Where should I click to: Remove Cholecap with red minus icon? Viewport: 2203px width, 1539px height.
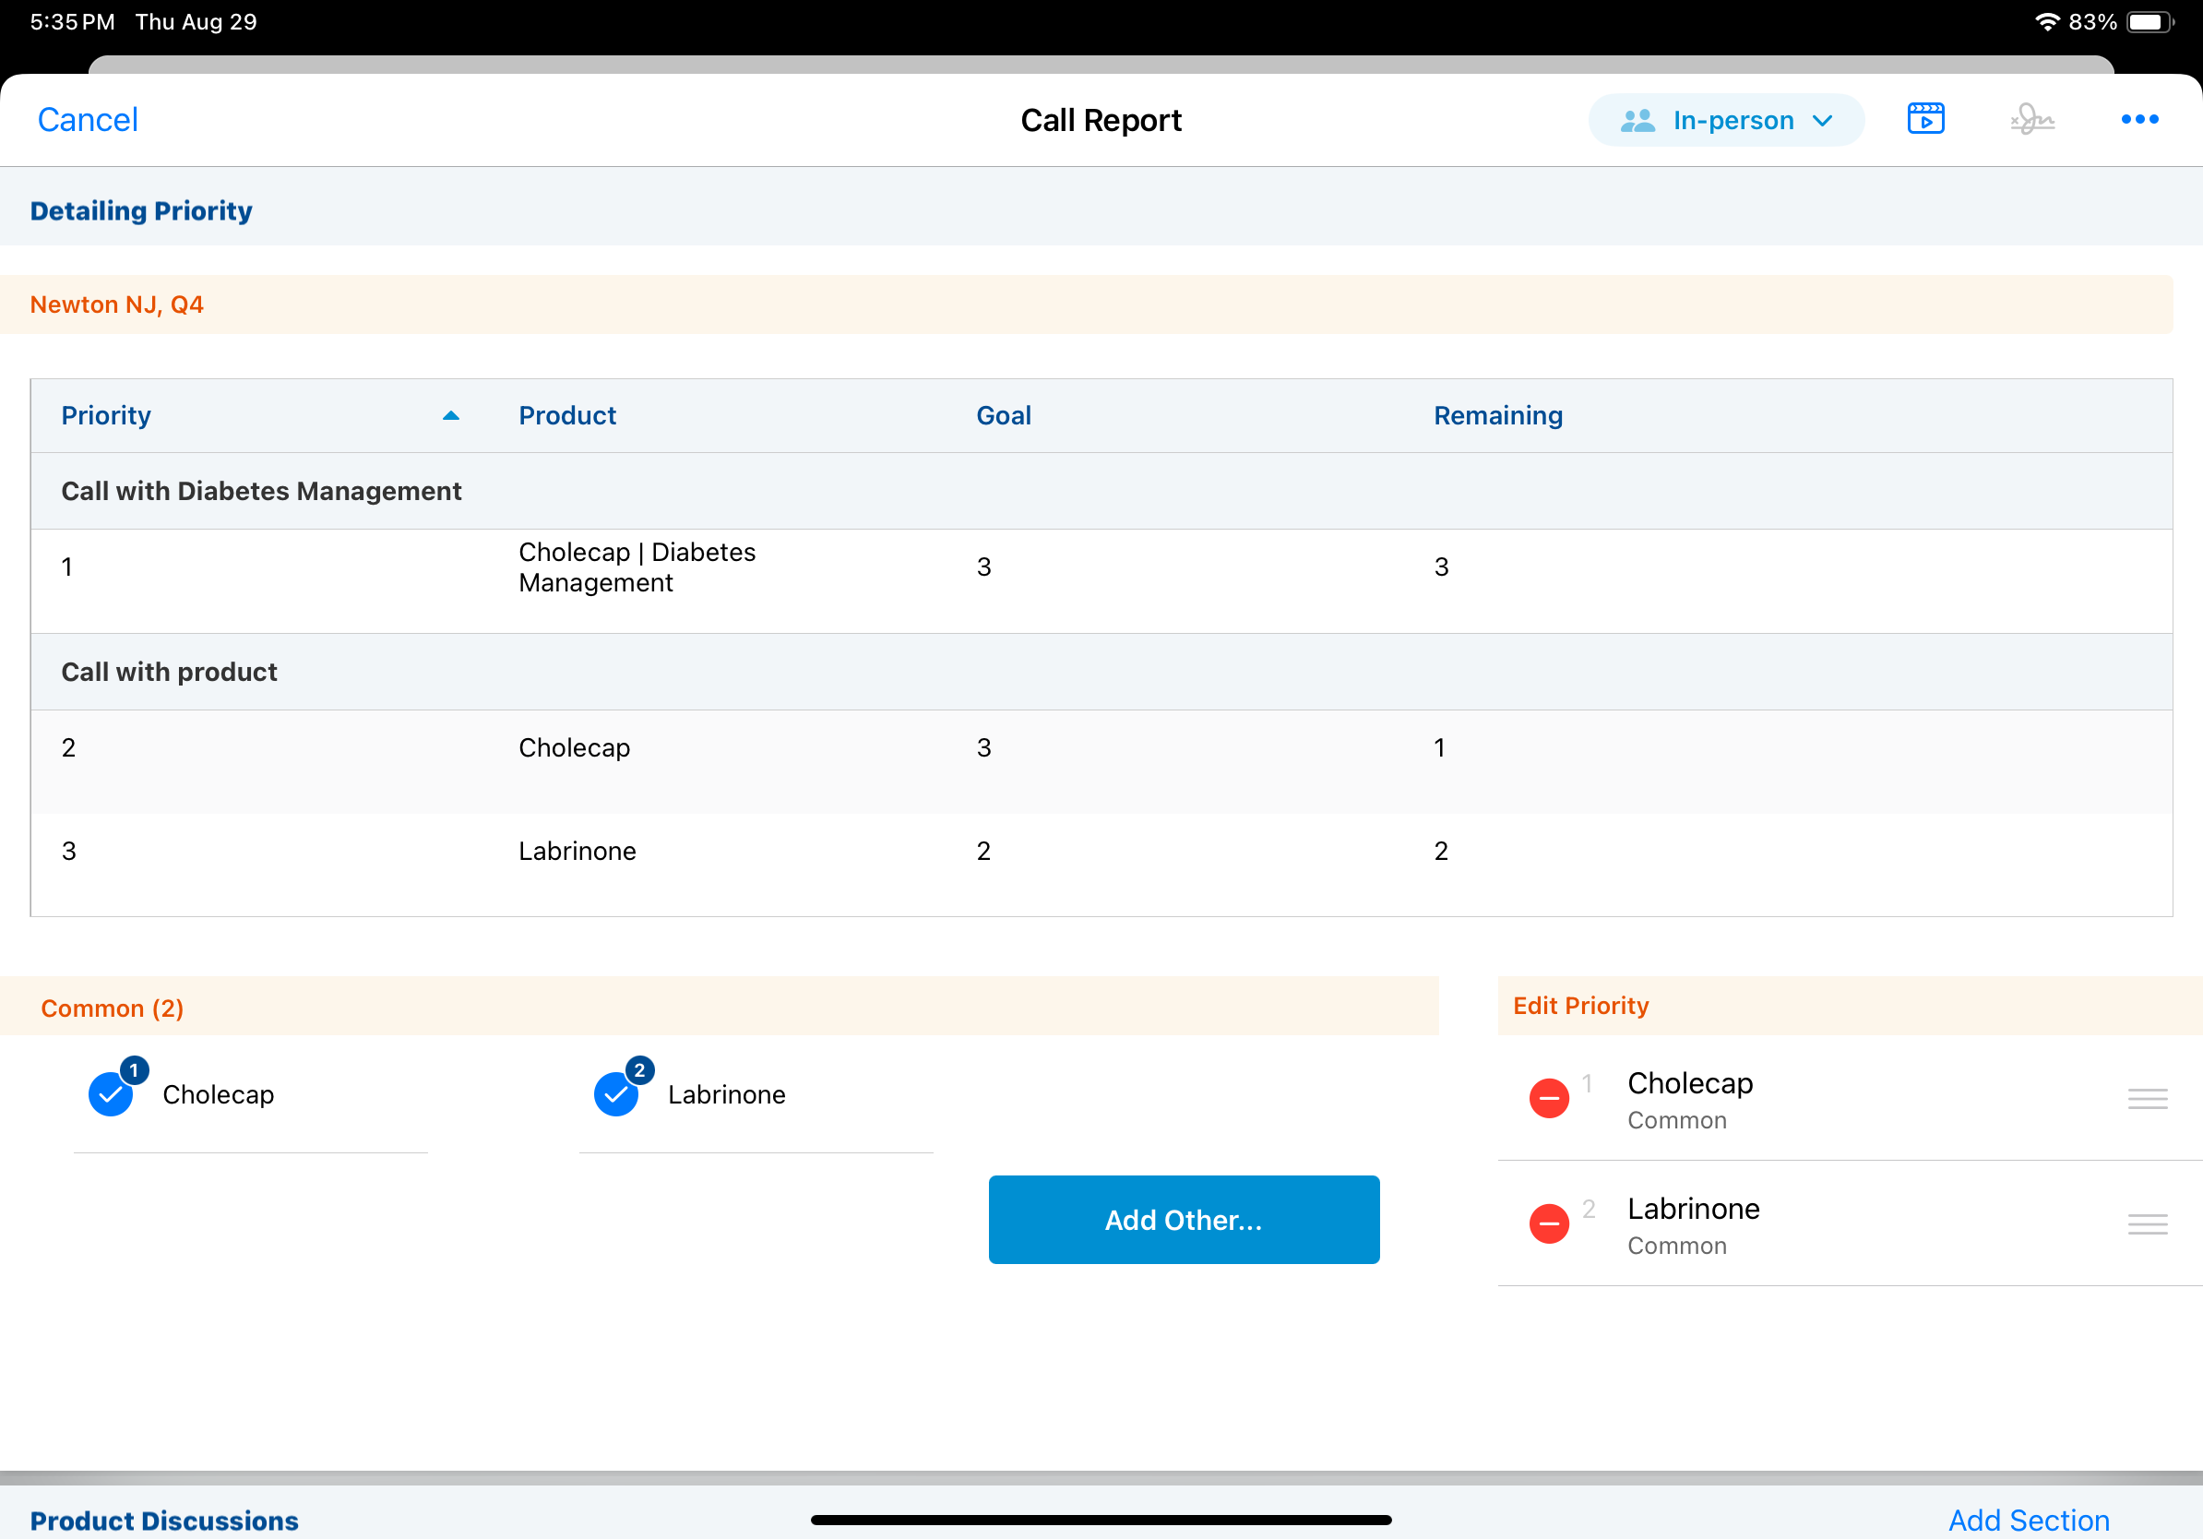[1549, 1098]
